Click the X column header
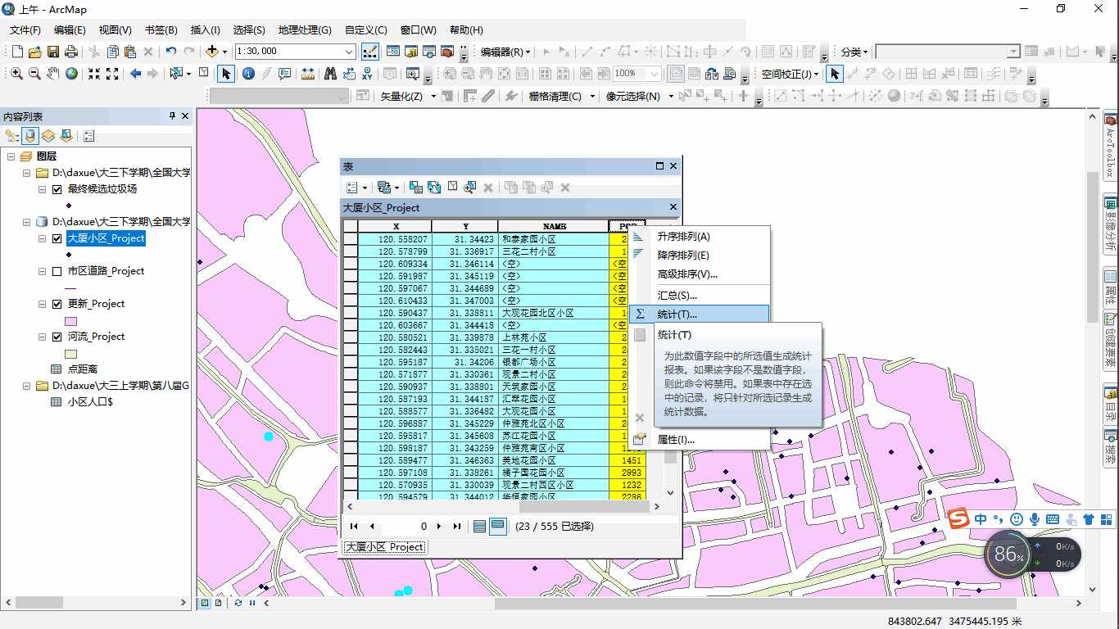1119x629 pixels. point(395,227)
